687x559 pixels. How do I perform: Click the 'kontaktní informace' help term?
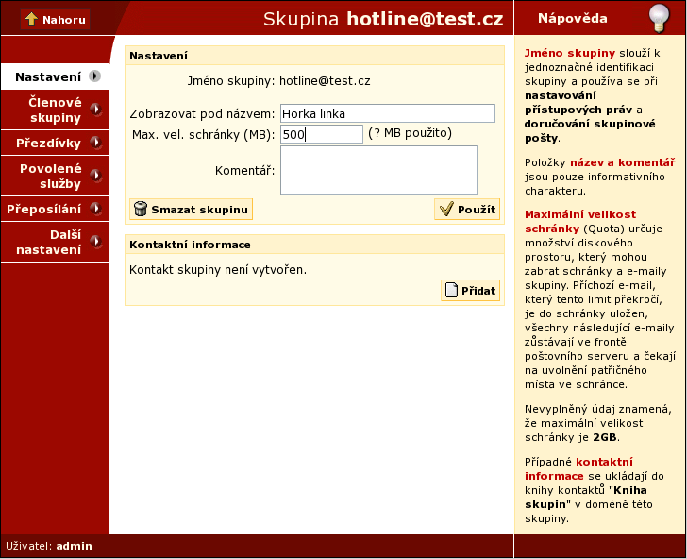[x=578, y=468]
